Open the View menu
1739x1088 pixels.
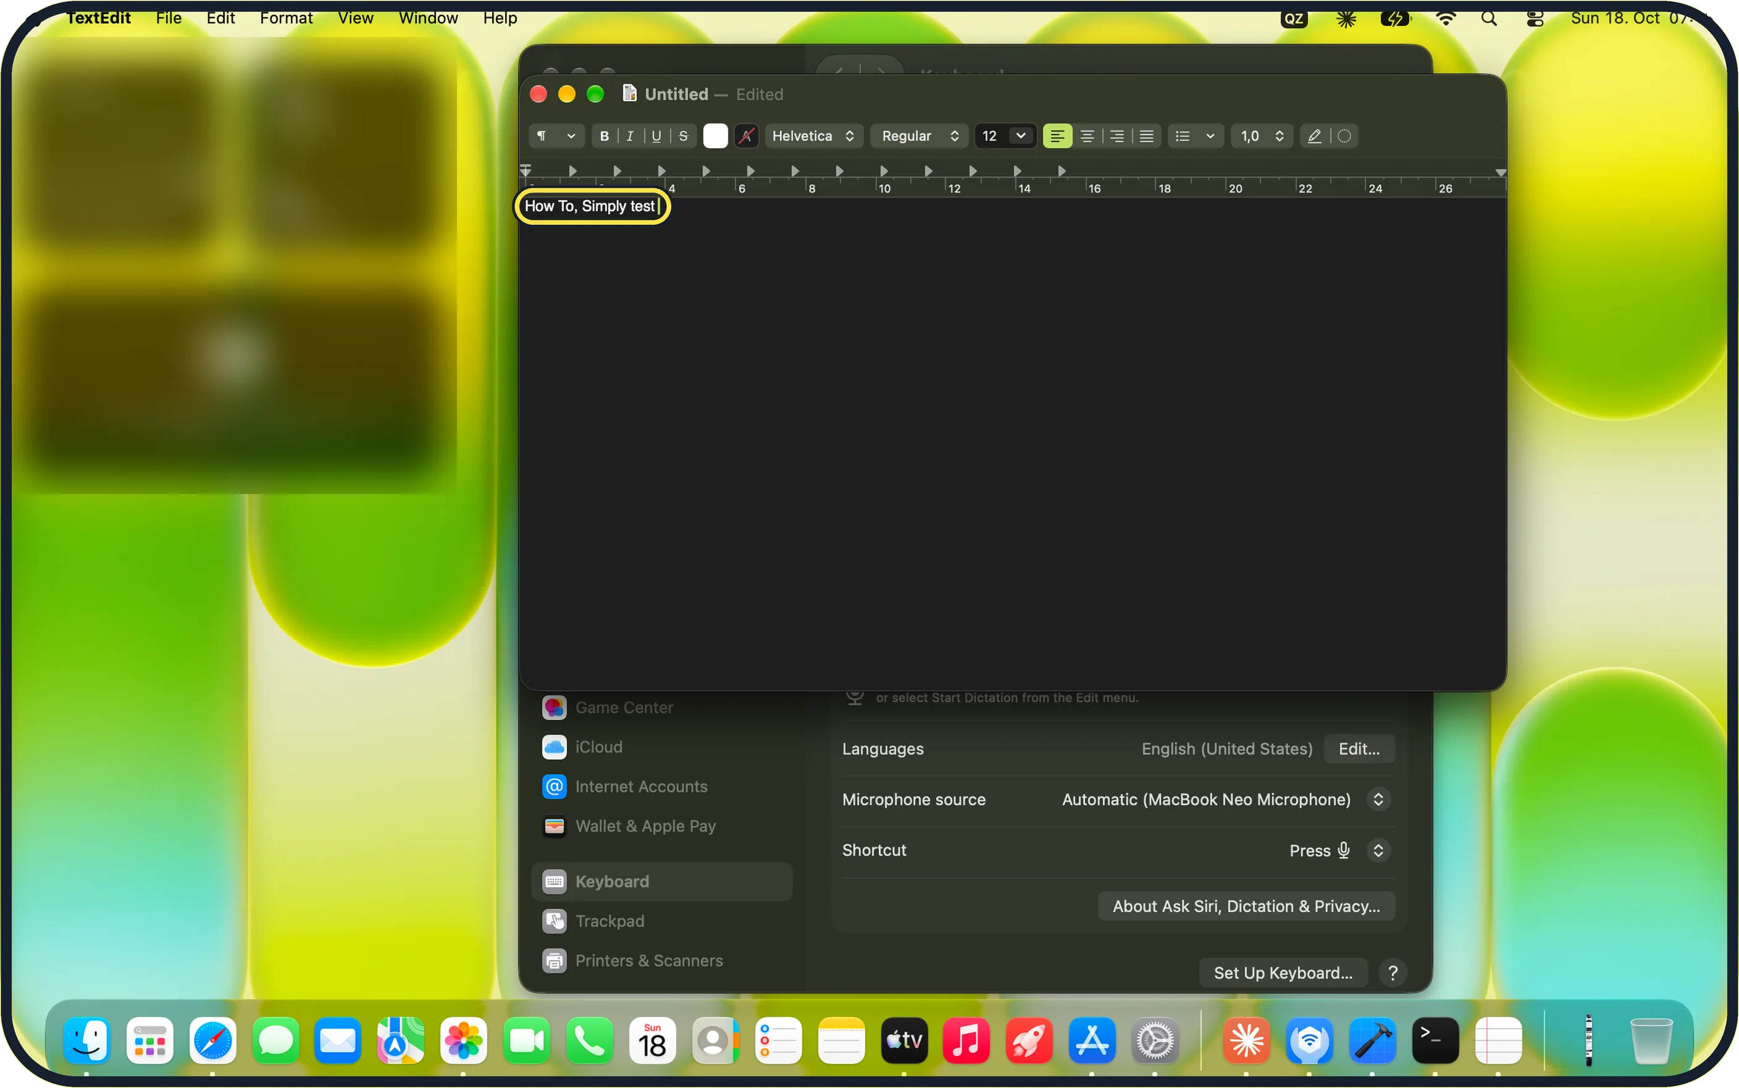tap(356, 18)
